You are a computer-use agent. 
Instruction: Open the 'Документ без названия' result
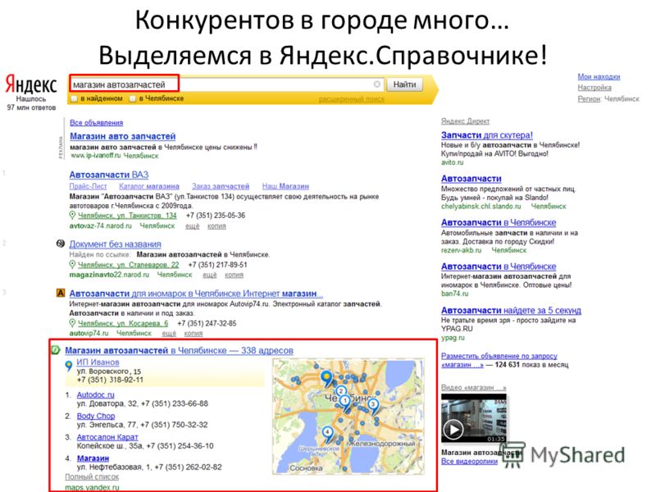[115, 244]
